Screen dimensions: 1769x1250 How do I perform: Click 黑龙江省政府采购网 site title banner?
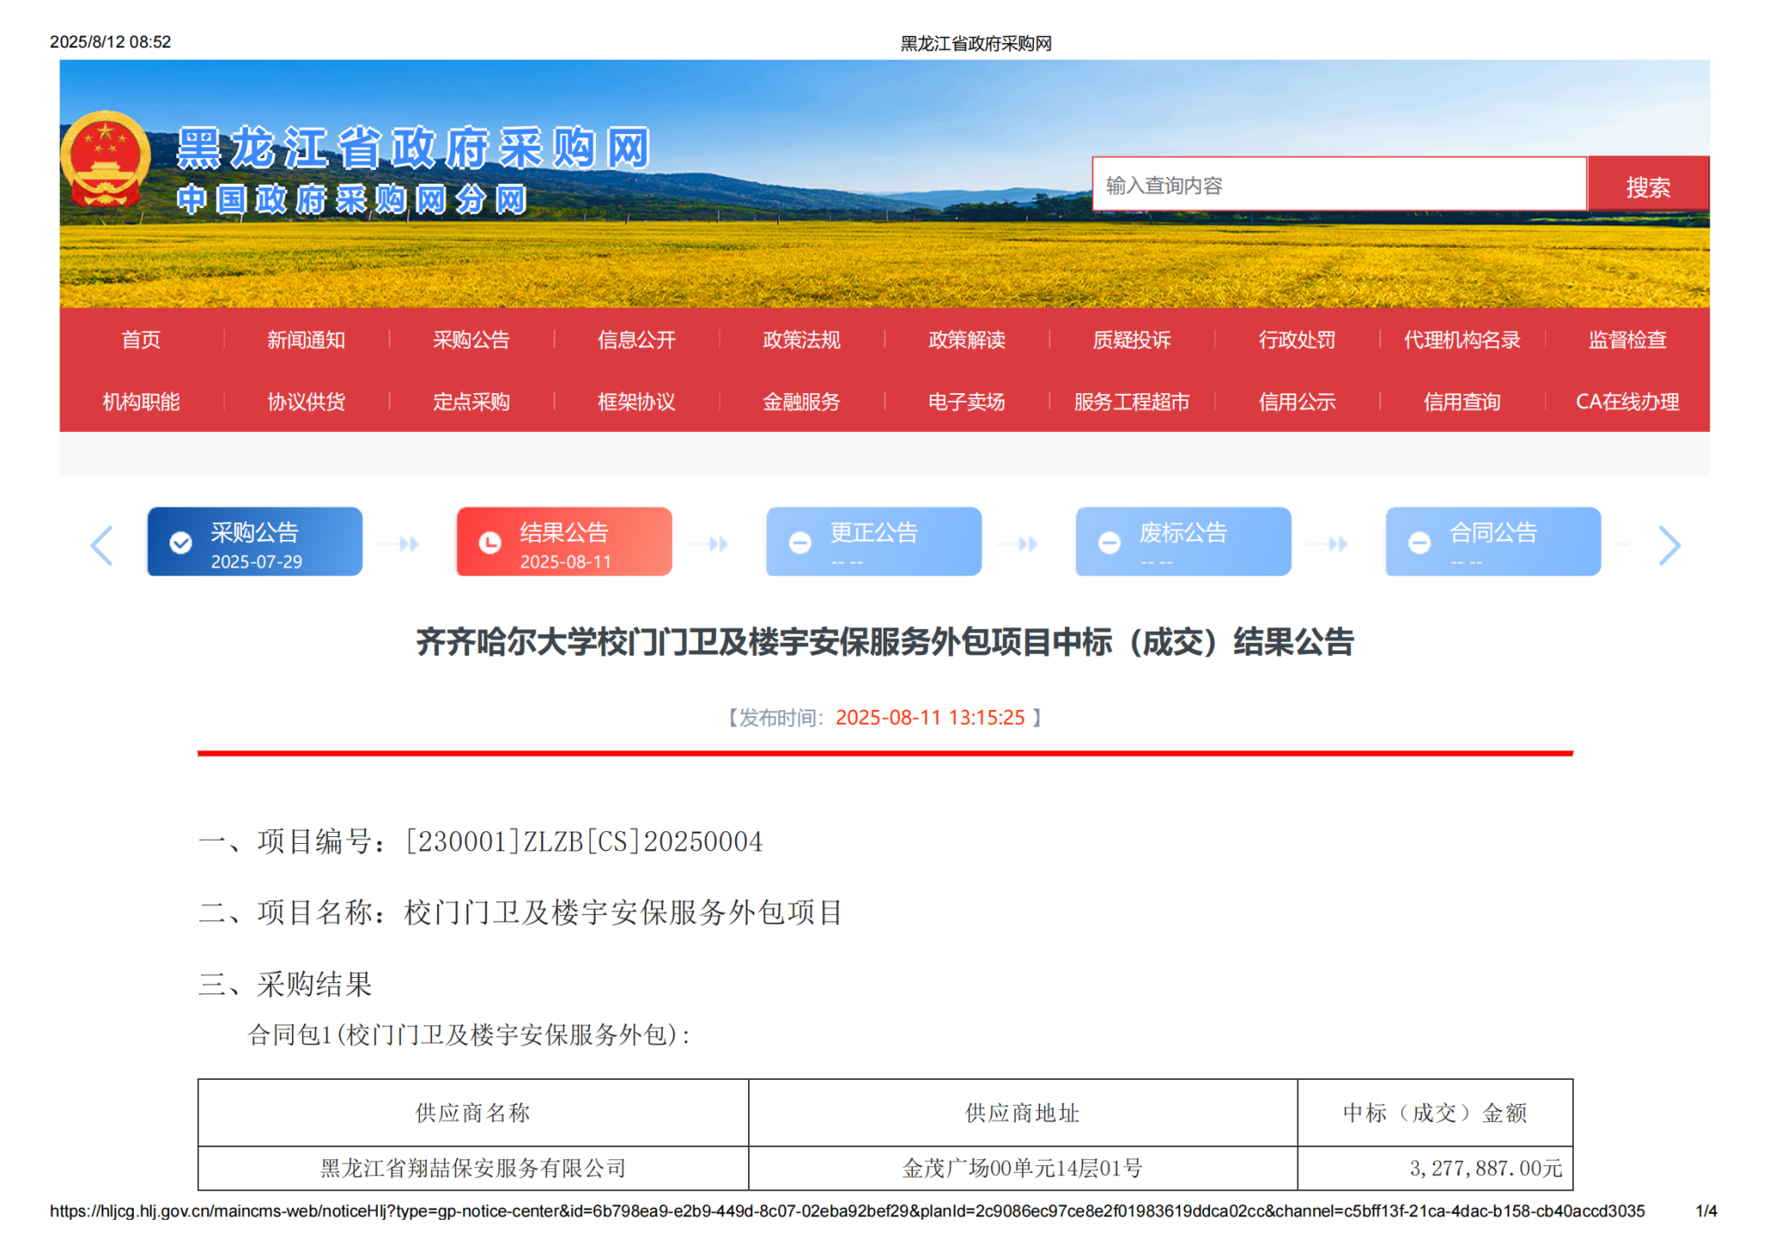[x=413, y=149]
